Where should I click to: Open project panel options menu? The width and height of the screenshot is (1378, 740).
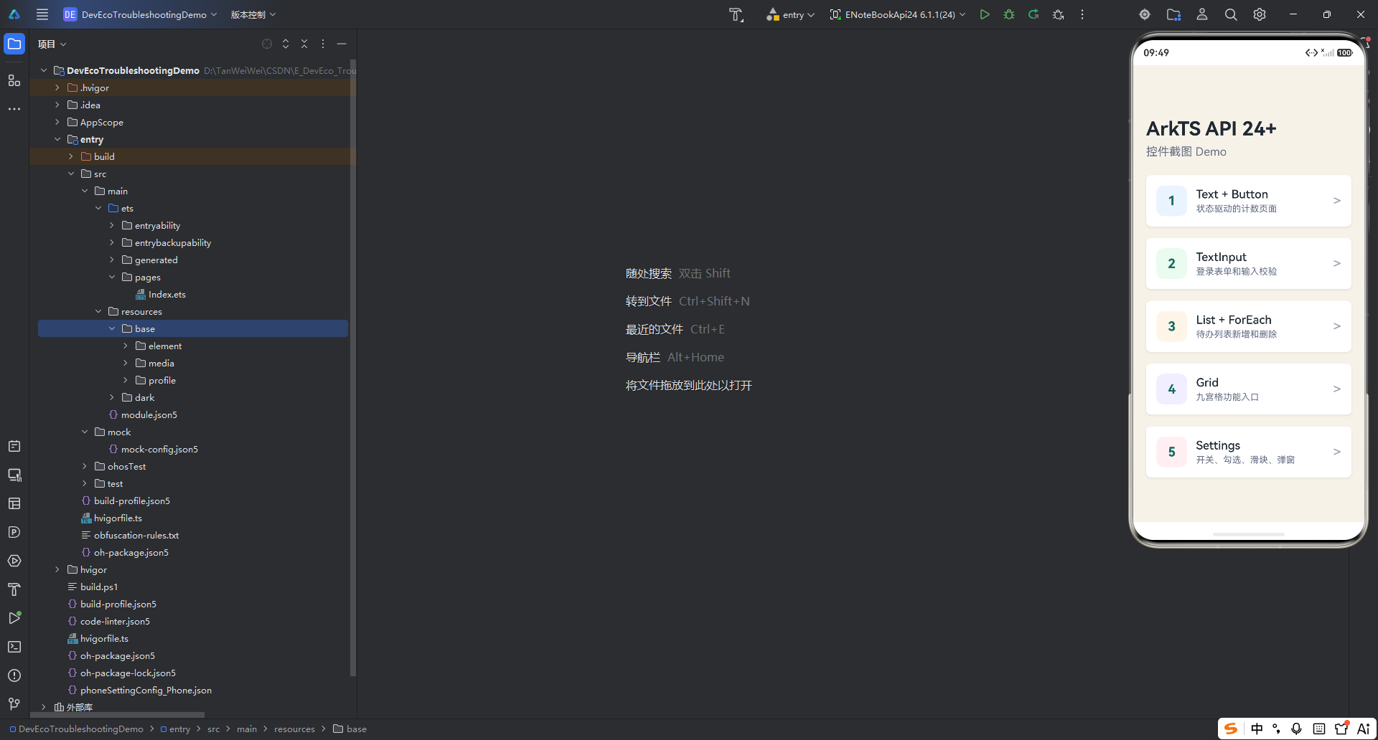[323, 44]
